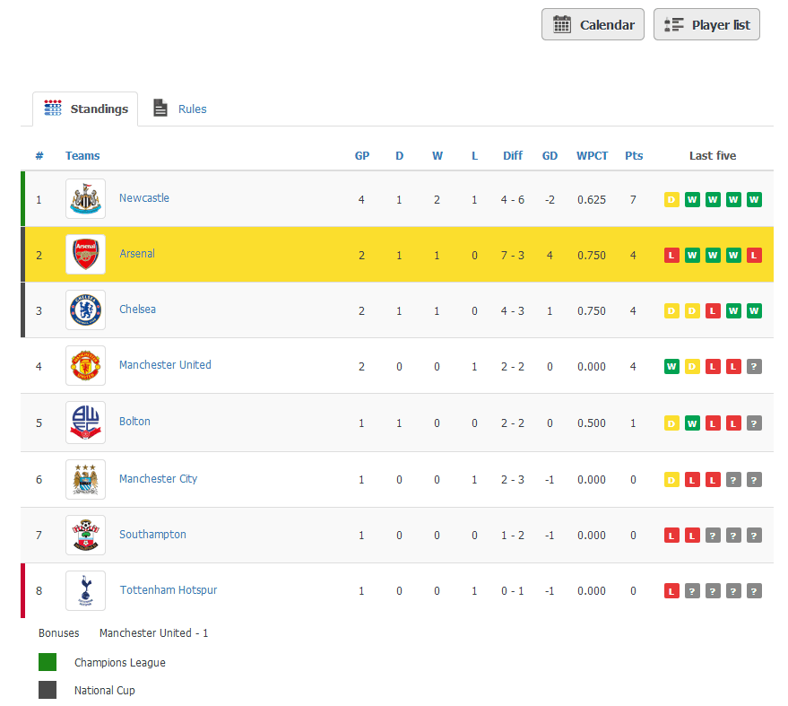788x706 pixels.
Task: Open the Newcastle team page link
Action: [x=144, y=198]
